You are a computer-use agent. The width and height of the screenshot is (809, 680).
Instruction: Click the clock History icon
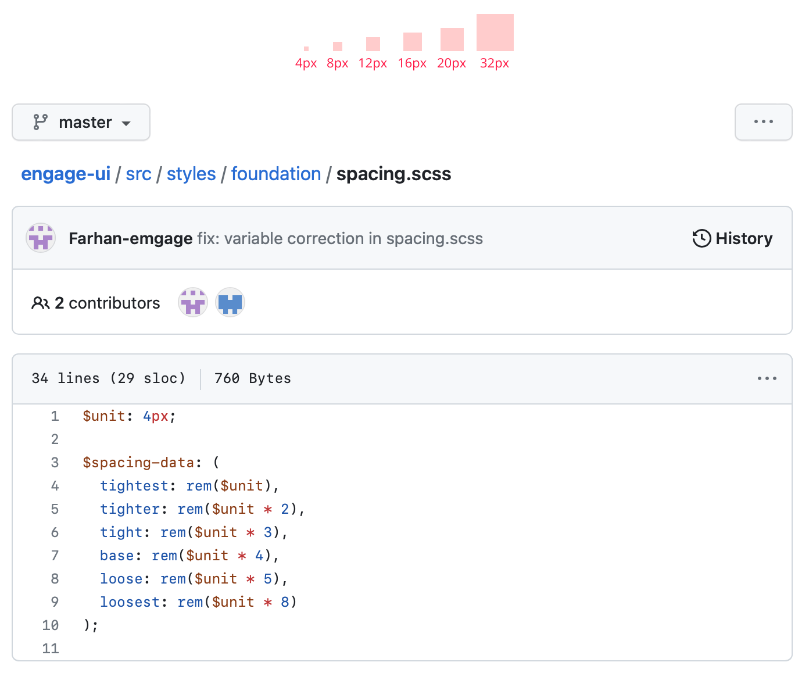click(701, 238)
